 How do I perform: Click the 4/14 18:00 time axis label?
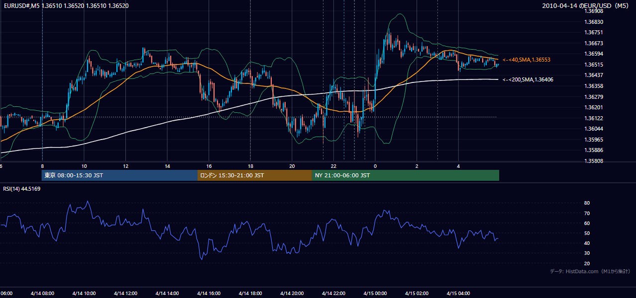click(x=250, y=293)
